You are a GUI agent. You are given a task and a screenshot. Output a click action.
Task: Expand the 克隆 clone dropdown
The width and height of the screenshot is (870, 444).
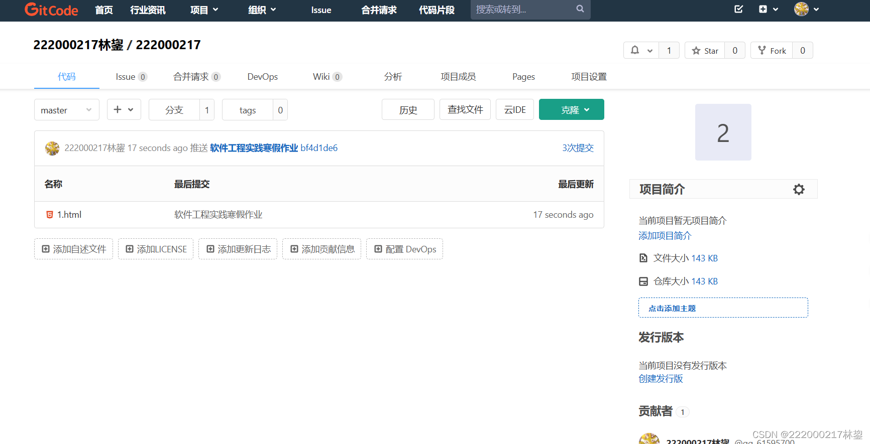click(x=572, y=109)
